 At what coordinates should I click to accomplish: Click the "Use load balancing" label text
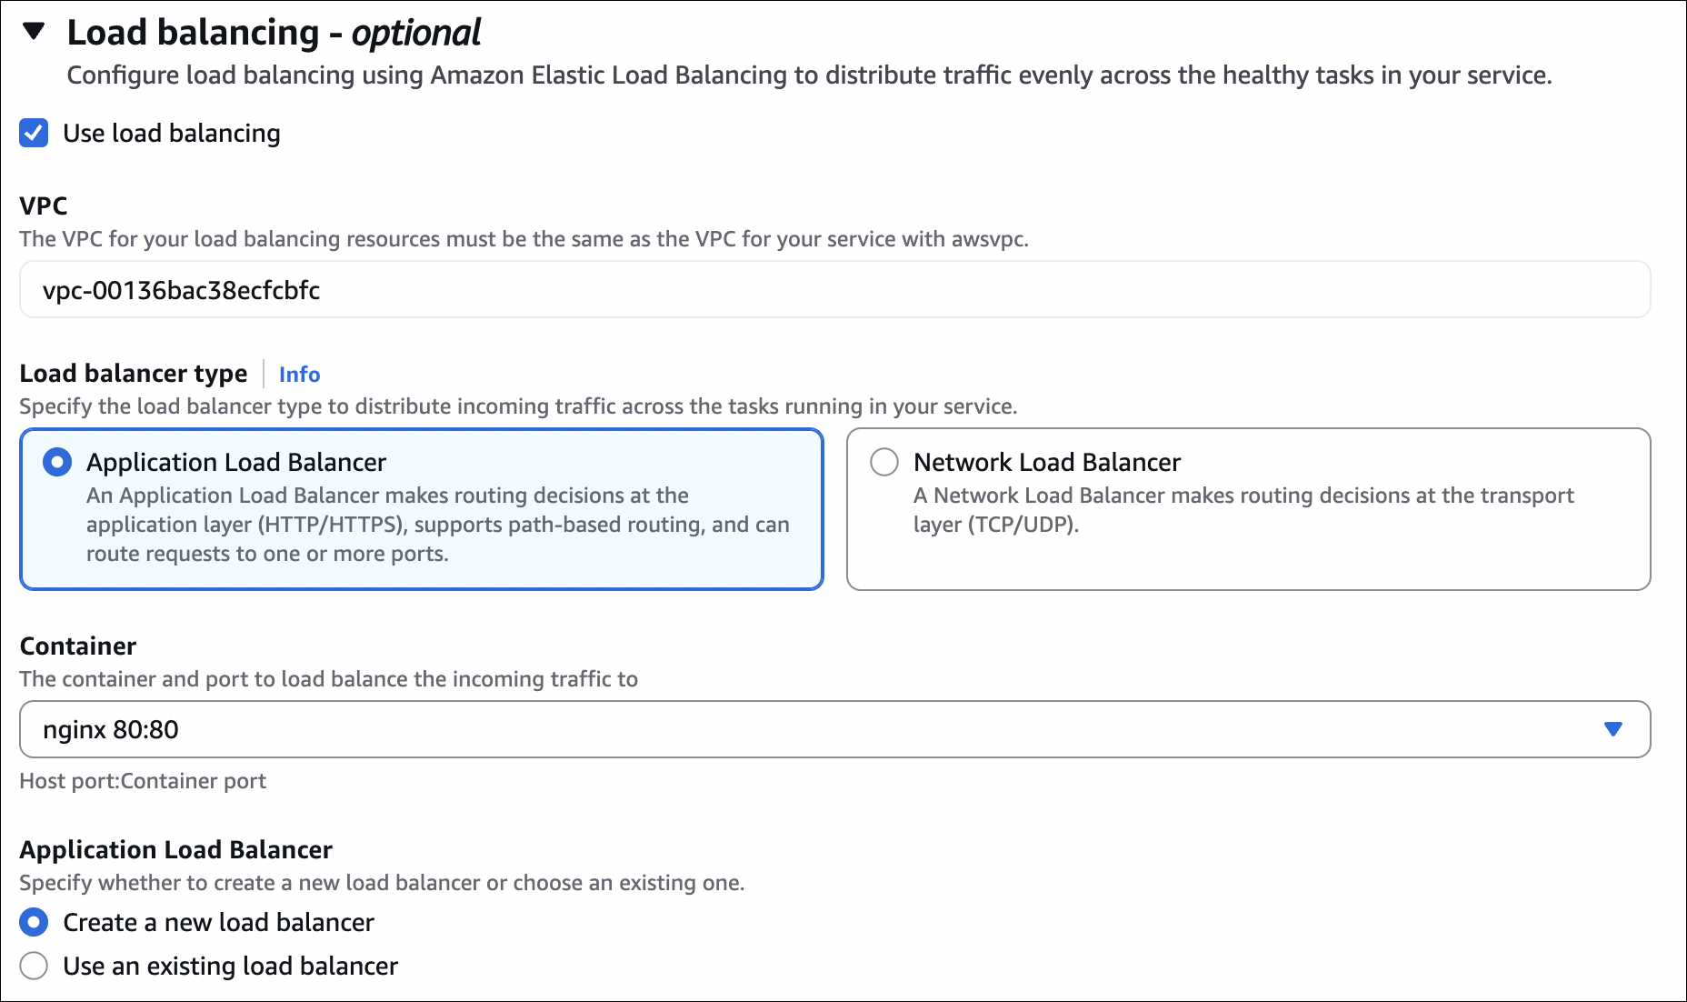click(171, 133)
